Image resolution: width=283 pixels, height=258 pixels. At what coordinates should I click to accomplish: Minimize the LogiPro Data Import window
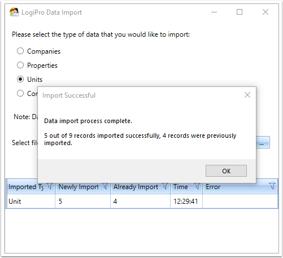(x=214, y=12)
